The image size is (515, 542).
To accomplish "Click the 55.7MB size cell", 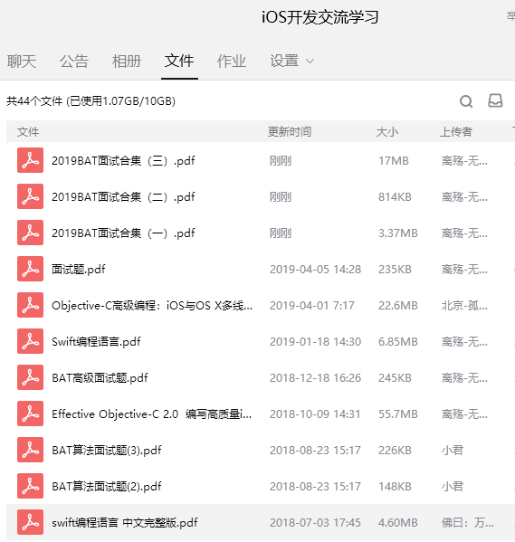I will [398, 414].
